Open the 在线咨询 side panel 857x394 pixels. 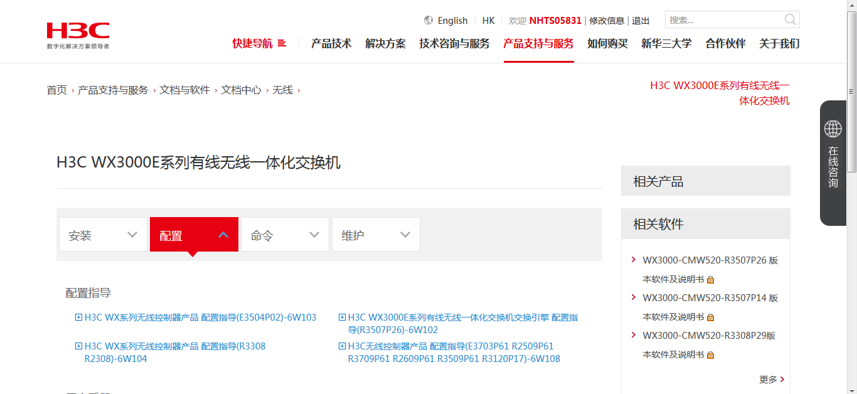pyautogui.click(x=833, y=163)
